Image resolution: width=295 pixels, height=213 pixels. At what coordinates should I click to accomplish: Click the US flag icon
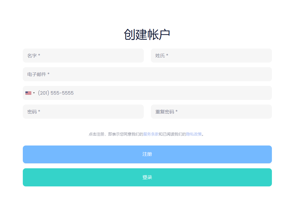coord(28,93)
